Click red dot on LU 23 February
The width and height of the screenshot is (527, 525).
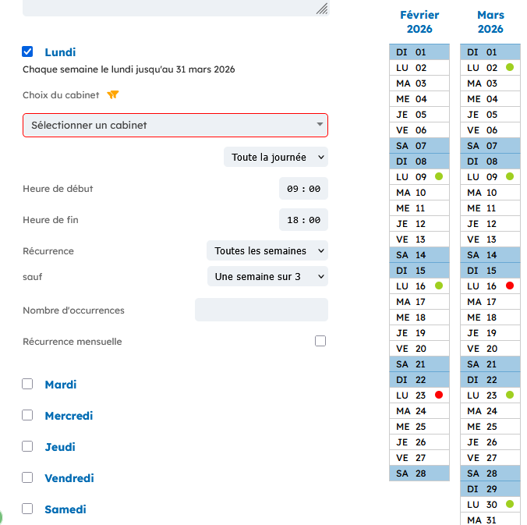439,396
